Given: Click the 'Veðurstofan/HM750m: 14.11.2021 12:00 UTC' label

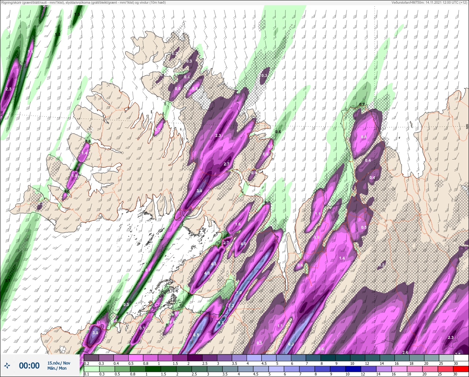Looking at the screenshot, I should pyautogui.click(x=429, y=3).
